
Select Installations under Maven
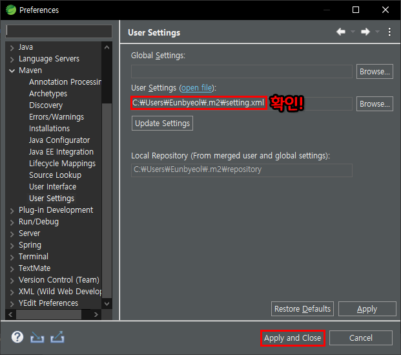[x=49, y=128]
